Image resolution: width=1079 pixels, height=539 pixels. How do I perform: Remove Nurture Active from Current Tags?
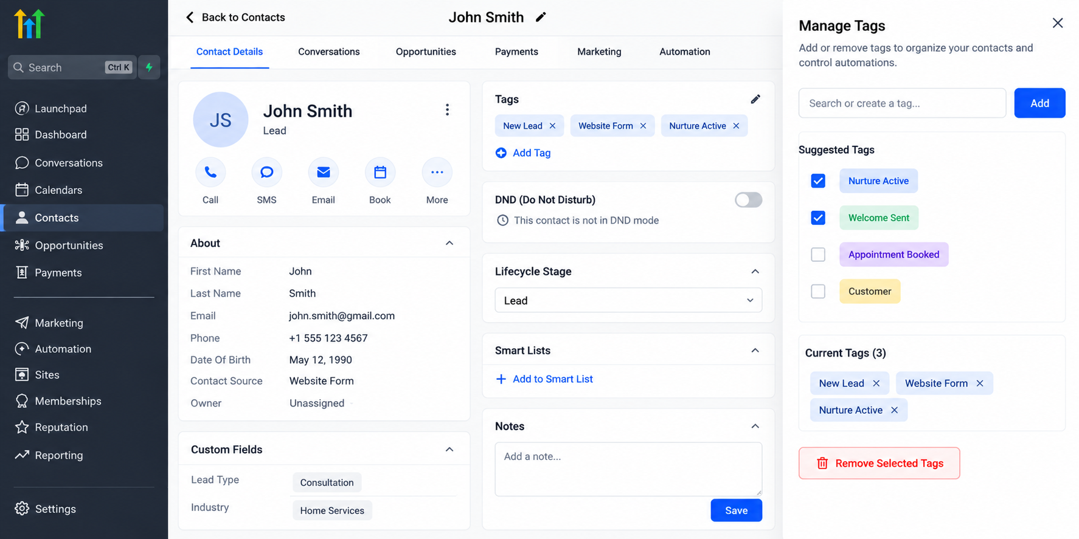coord(894,410)
